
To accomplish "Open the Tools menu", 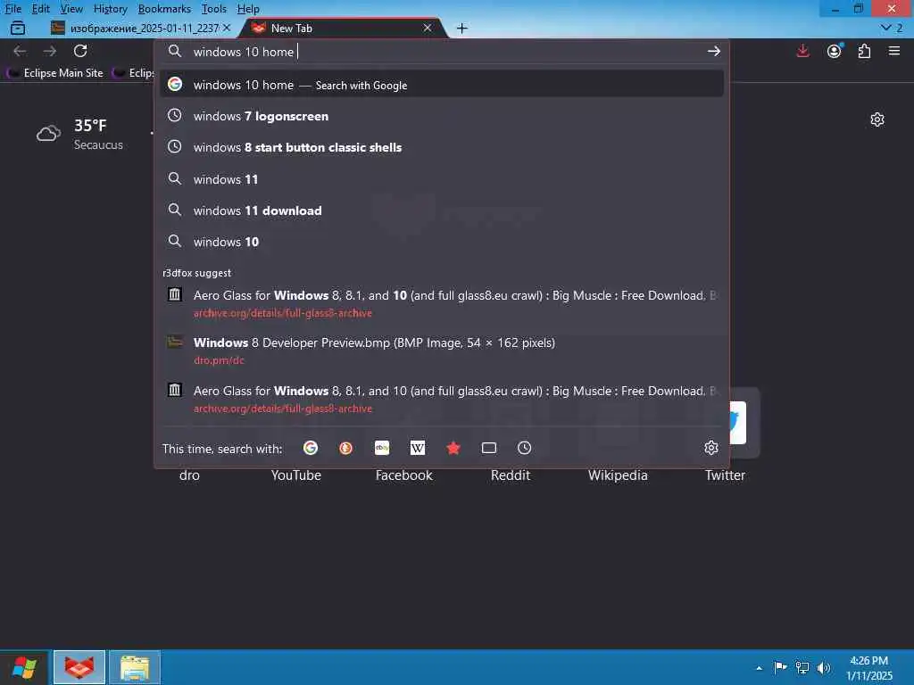I will point(214,9).
